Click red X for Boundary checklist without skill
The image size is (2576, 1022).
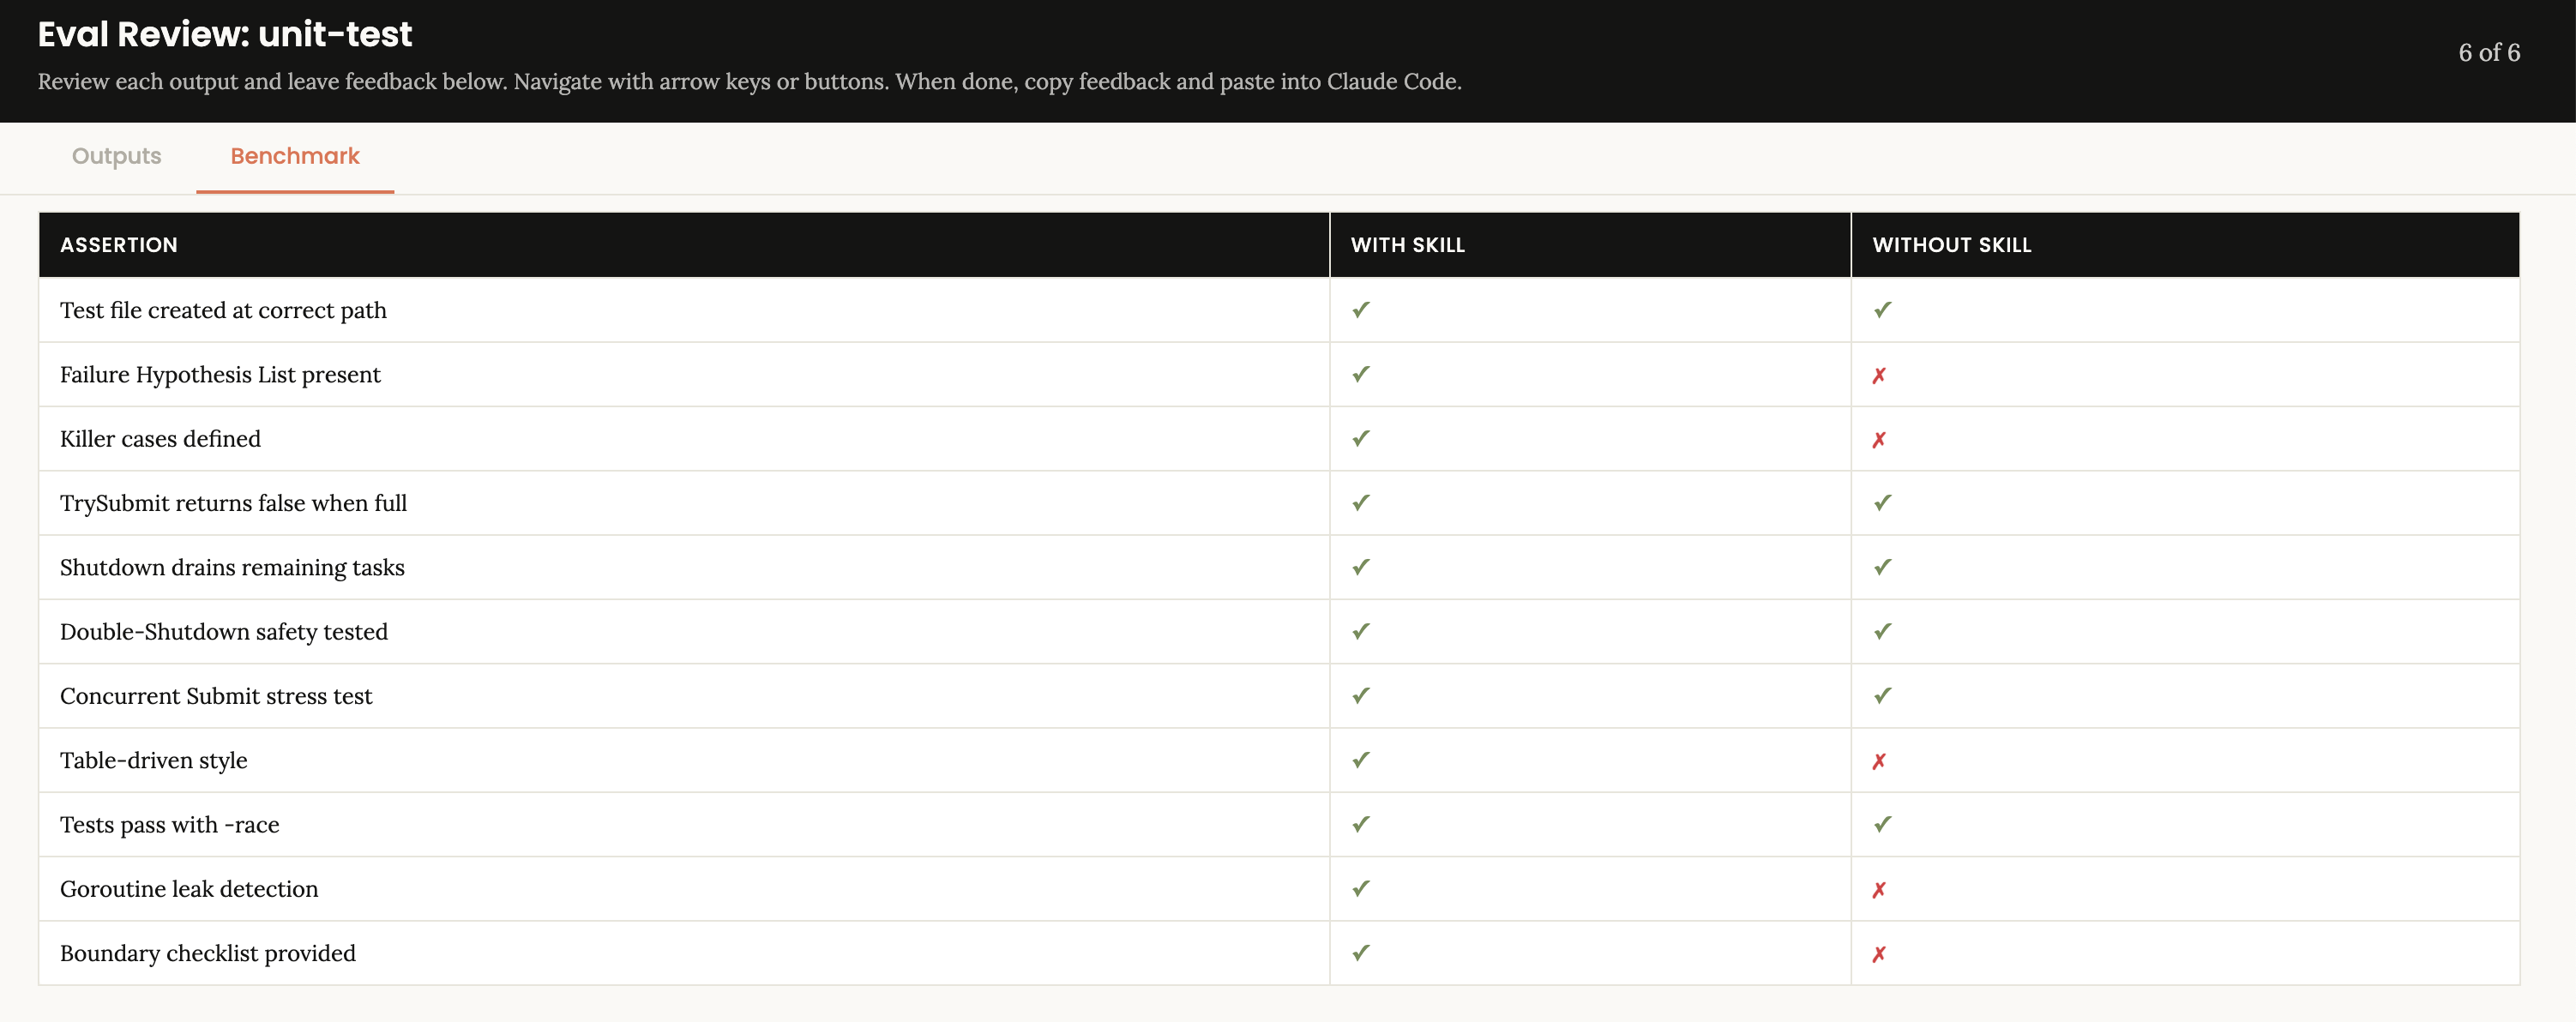click(x=1878, y=954)
